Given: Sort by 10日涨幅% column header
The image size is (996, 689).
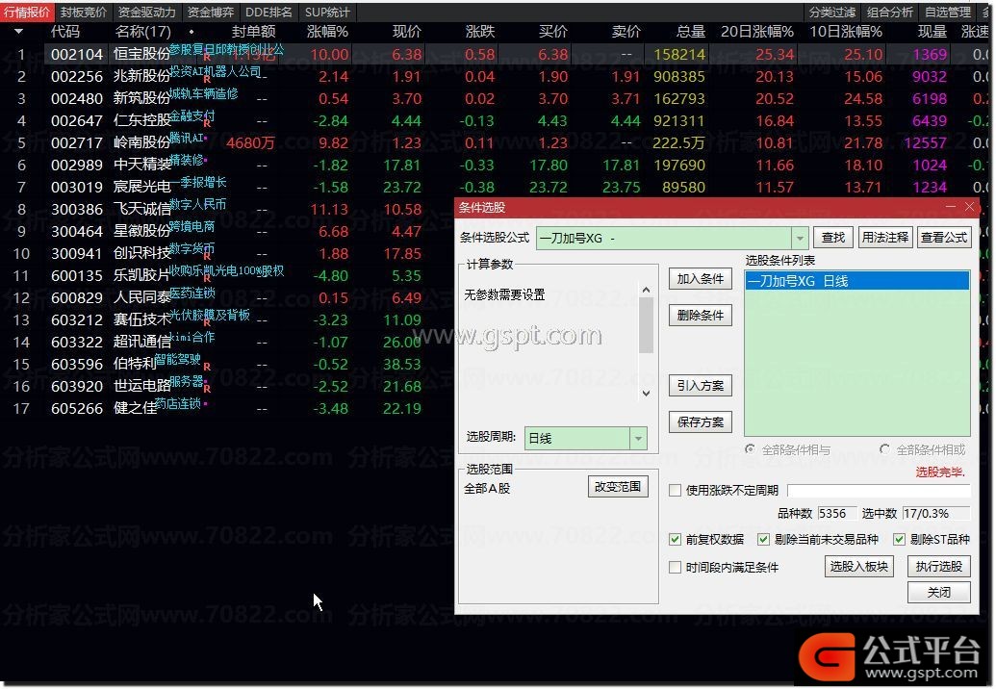Looking at the screenshot, I should pos(846,32).
